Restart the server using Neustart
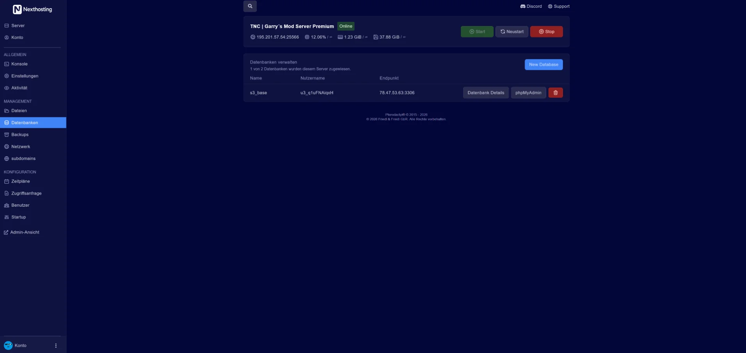Image resolution: width=746 pixels, height=353 pixels. pos(512,32)
